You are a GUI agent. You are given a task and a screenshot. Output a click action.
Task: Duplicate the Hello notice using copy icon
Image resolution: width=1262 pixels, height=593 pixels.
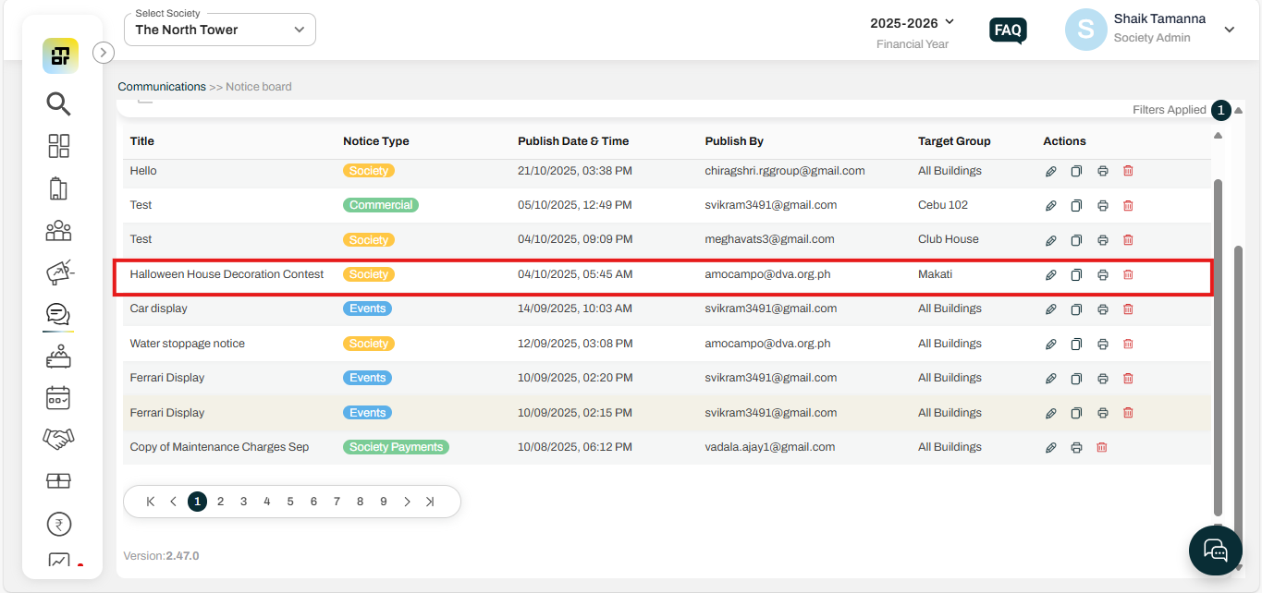coord(1076,171)
